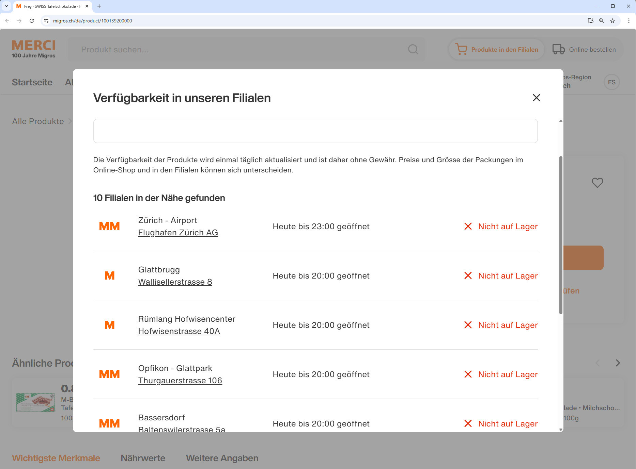Click the store search input field
The height and width of the screenshot is (469, 636).
[315, 131]
